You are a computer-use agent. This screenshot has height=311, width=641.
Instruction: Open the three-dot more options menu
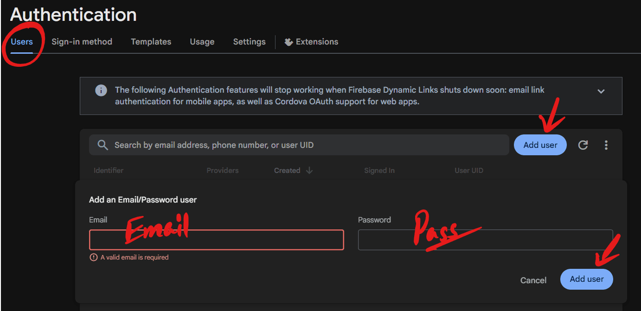point(606,145)
